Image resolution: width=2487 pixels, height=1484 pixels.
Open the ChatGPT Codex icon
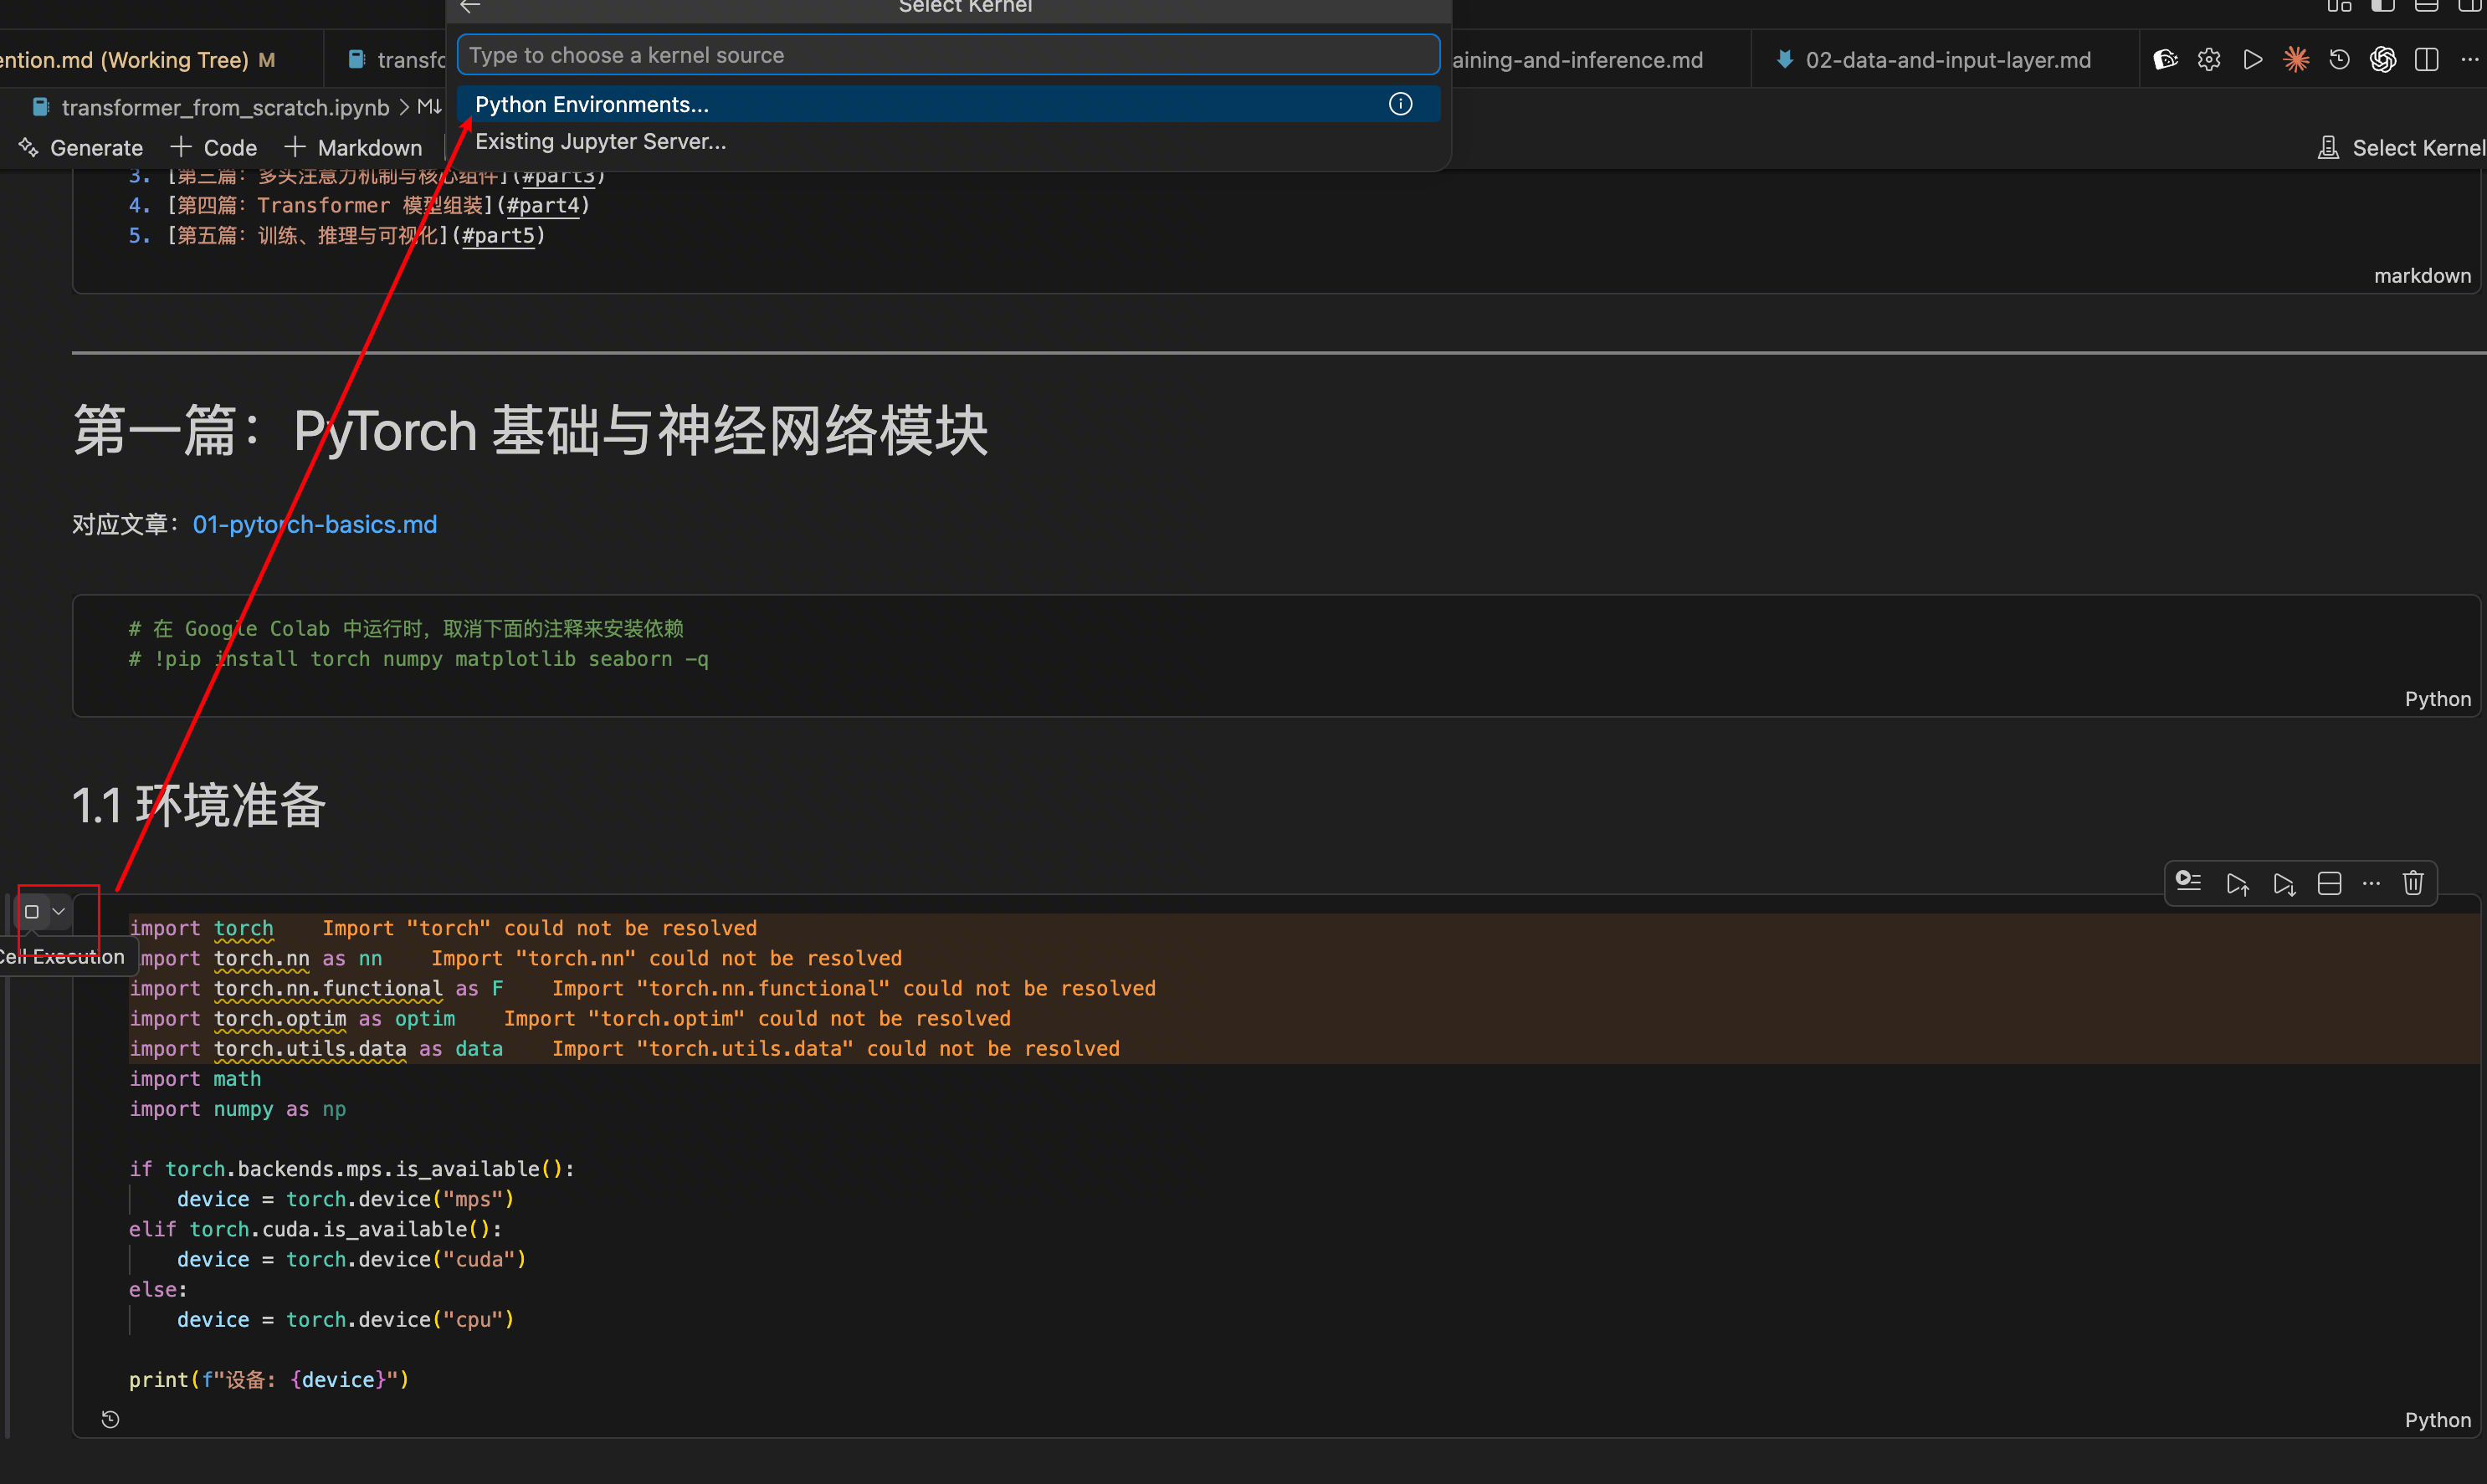click(x=2382, y=59)
